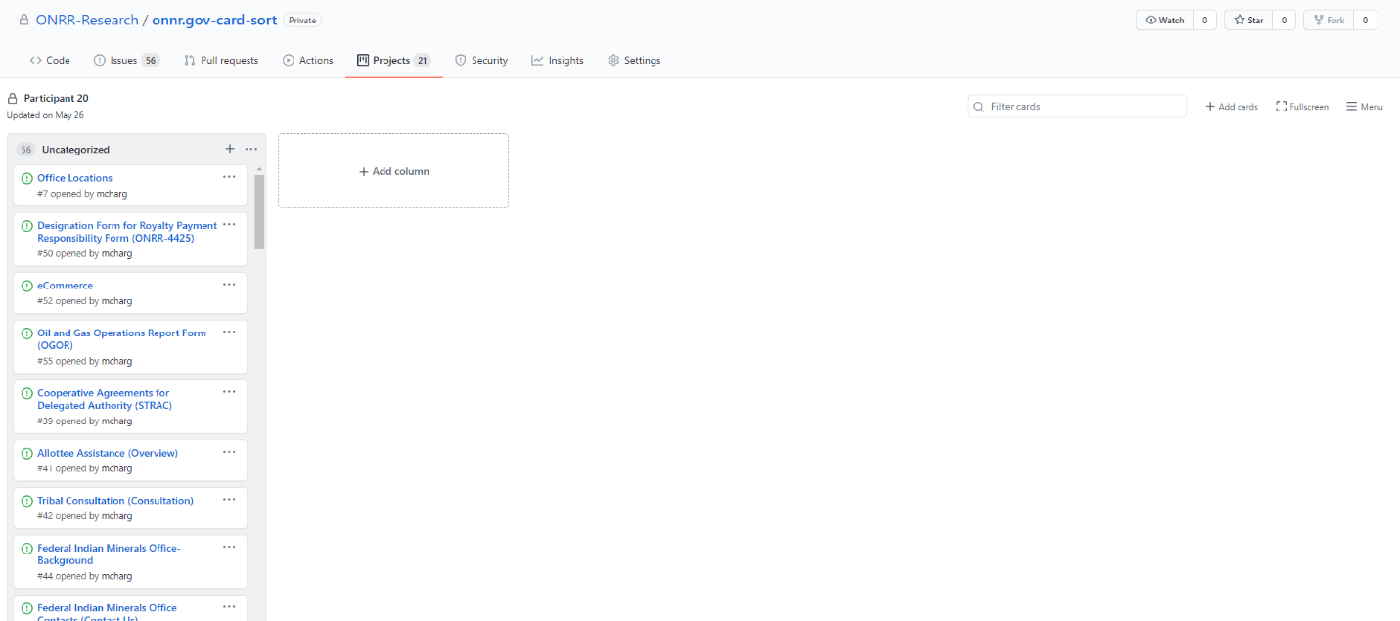Viewport: 1400px width, 621px height.
Task: Add a new column to the board
Action: click(393, 171)
